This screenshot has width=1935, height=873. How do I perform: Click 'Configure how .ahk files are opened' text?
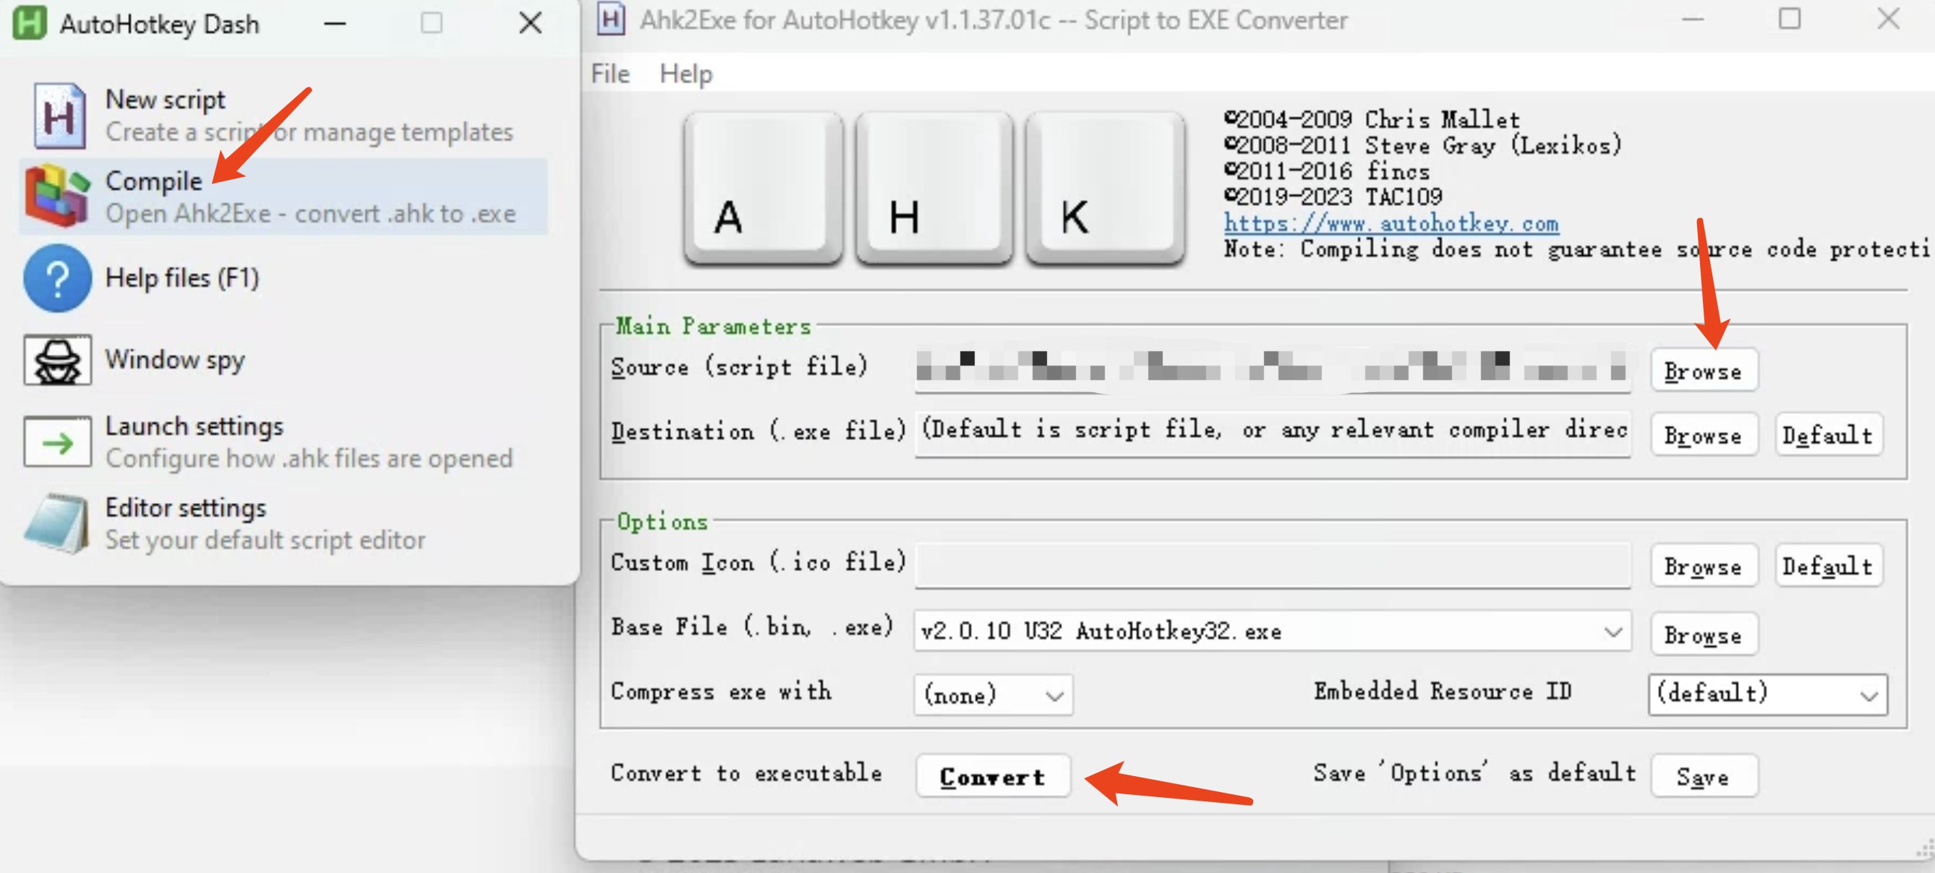coord(309,459)
